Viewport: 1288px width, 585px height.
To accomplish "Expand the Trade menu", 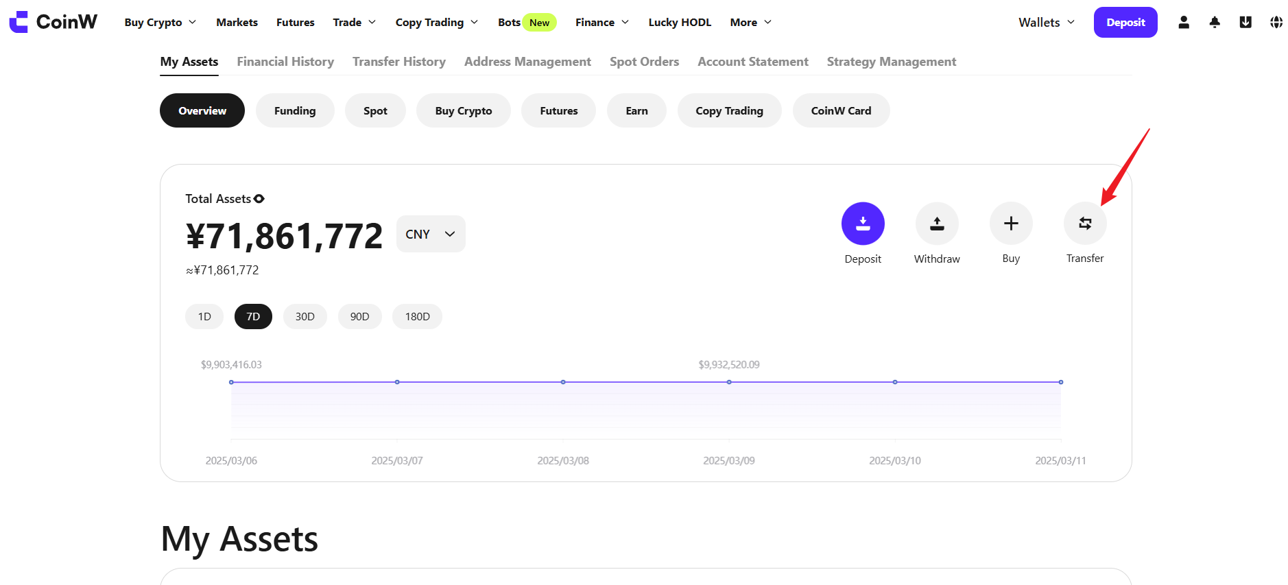I will click(x=355, y=22).
